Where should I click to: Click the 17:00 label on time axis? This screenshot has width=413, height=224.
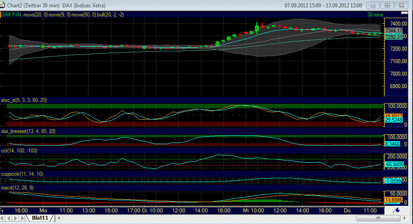coord(134,210)
